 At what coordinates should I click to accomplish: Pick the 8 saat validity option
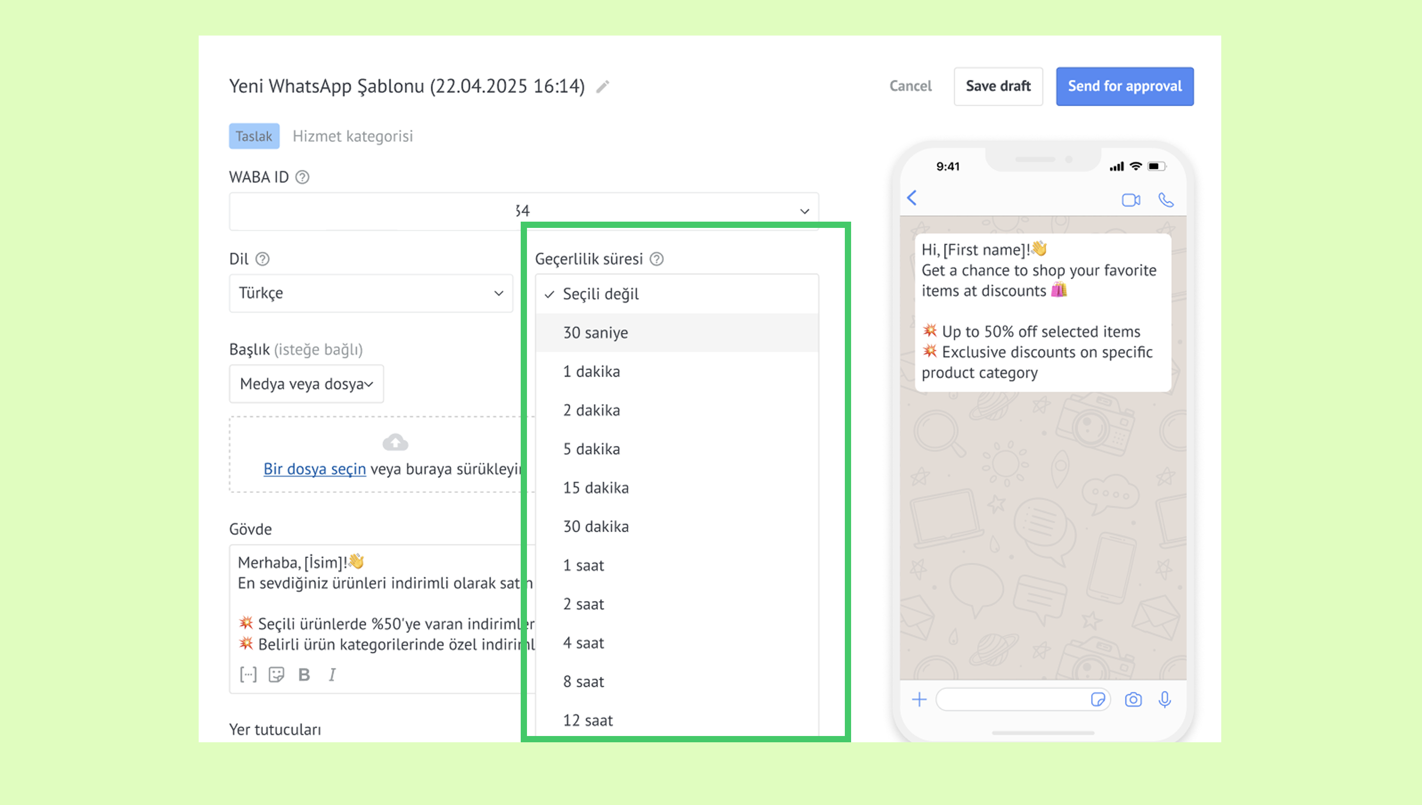(583, 682)
